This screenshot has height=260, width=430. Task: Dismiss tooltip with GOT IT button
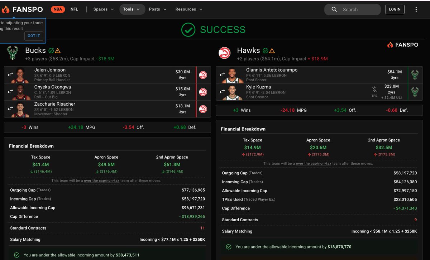click(34, 36)
